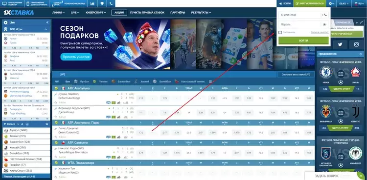Open the settings gear dropdown
This screenshot has width=367, height=180.
331,3
